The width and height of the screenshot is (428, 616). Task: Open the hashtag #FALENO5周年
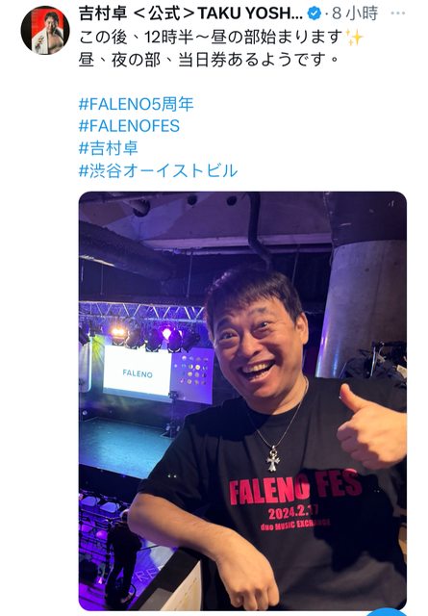pos(137,104)
